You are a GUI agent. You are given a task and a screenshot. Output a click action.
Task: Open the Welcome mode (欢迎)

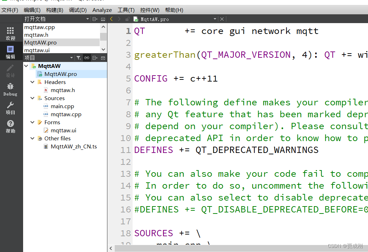coord(10,34)
